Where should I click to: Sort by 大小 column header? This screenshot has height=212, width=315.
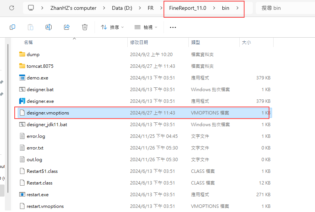point(246,42)
